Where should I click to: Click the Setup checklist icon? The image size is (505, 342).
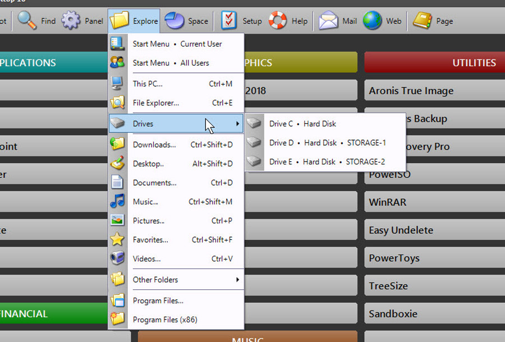pyautogui.click(x=229, y=21)
